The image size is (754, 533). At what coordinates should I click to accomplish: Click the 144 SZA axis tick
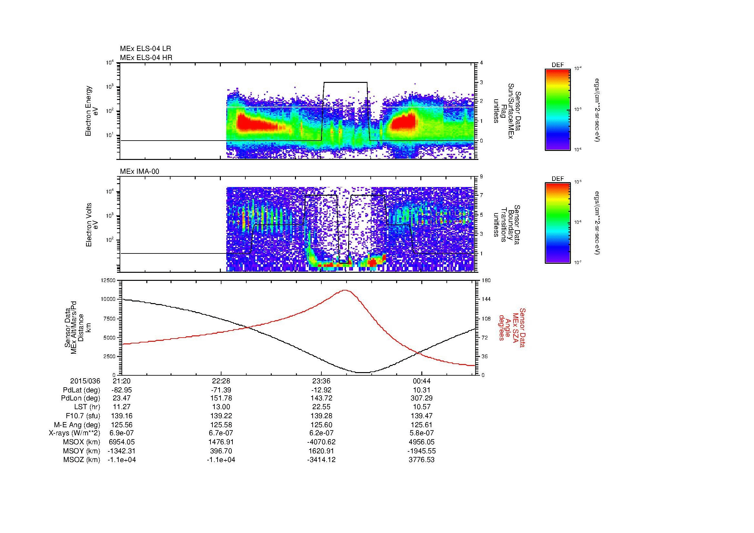point(486,299)
